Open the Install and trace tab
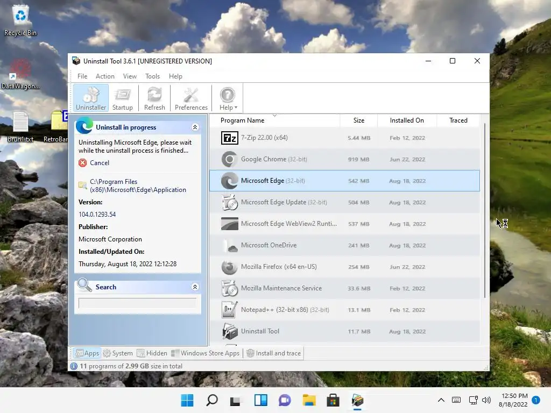551x413 pixels. click(274, 353)
